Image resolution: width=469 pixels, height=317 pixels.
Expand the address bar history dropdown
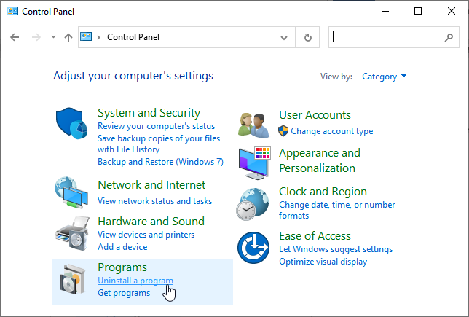284,37
